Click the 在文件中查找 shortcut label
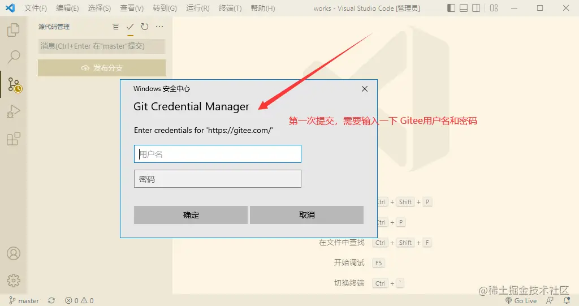The width and height of the screenshot is (579, 306). coord(342,243)
